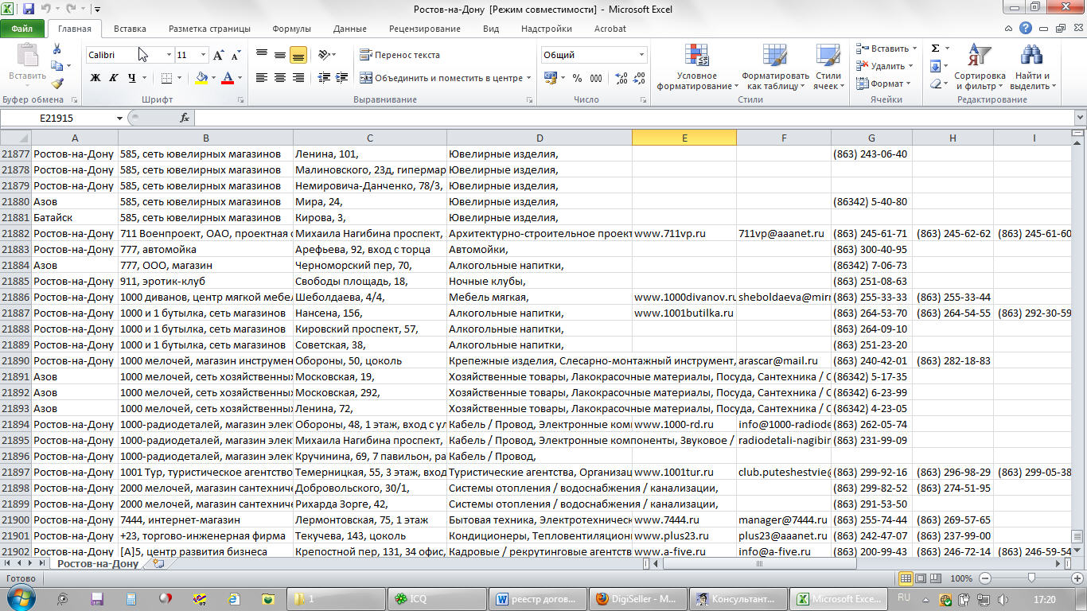Screen dimensions: 1087x611
Task: Click the Save icon in quick access toolbar
Action: coord(29,10)
